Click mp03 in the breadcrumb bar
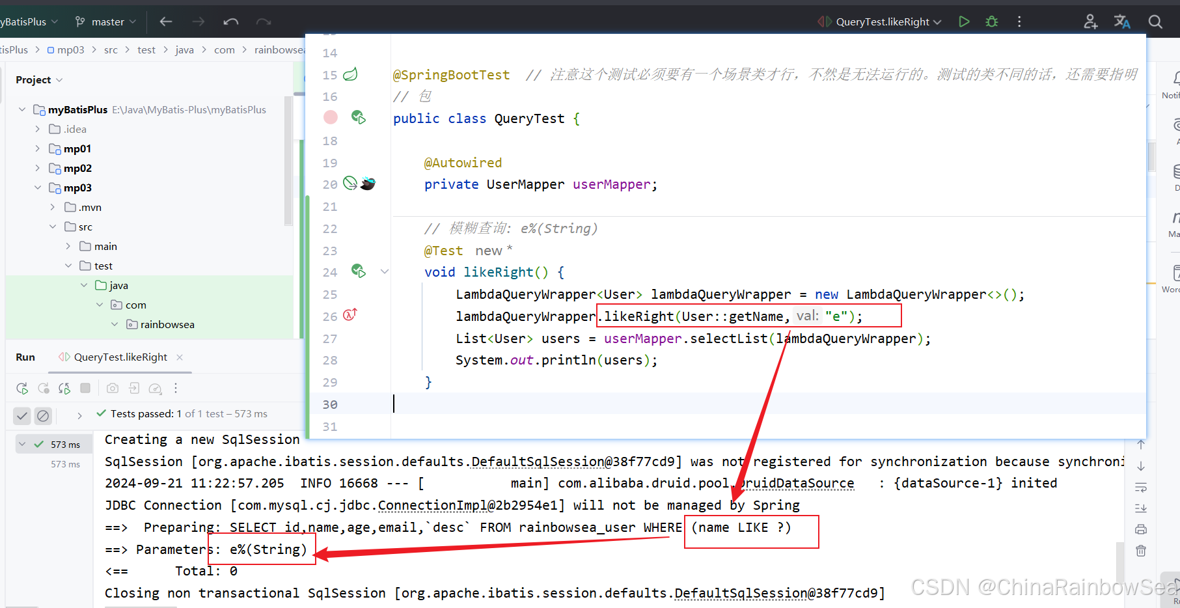Image resolution: width=1180 pixels, height=608 pixels. click(70, 49)
